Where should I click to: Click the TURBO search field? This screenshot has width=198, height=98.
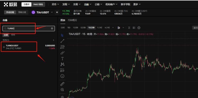tap(29, 29)
